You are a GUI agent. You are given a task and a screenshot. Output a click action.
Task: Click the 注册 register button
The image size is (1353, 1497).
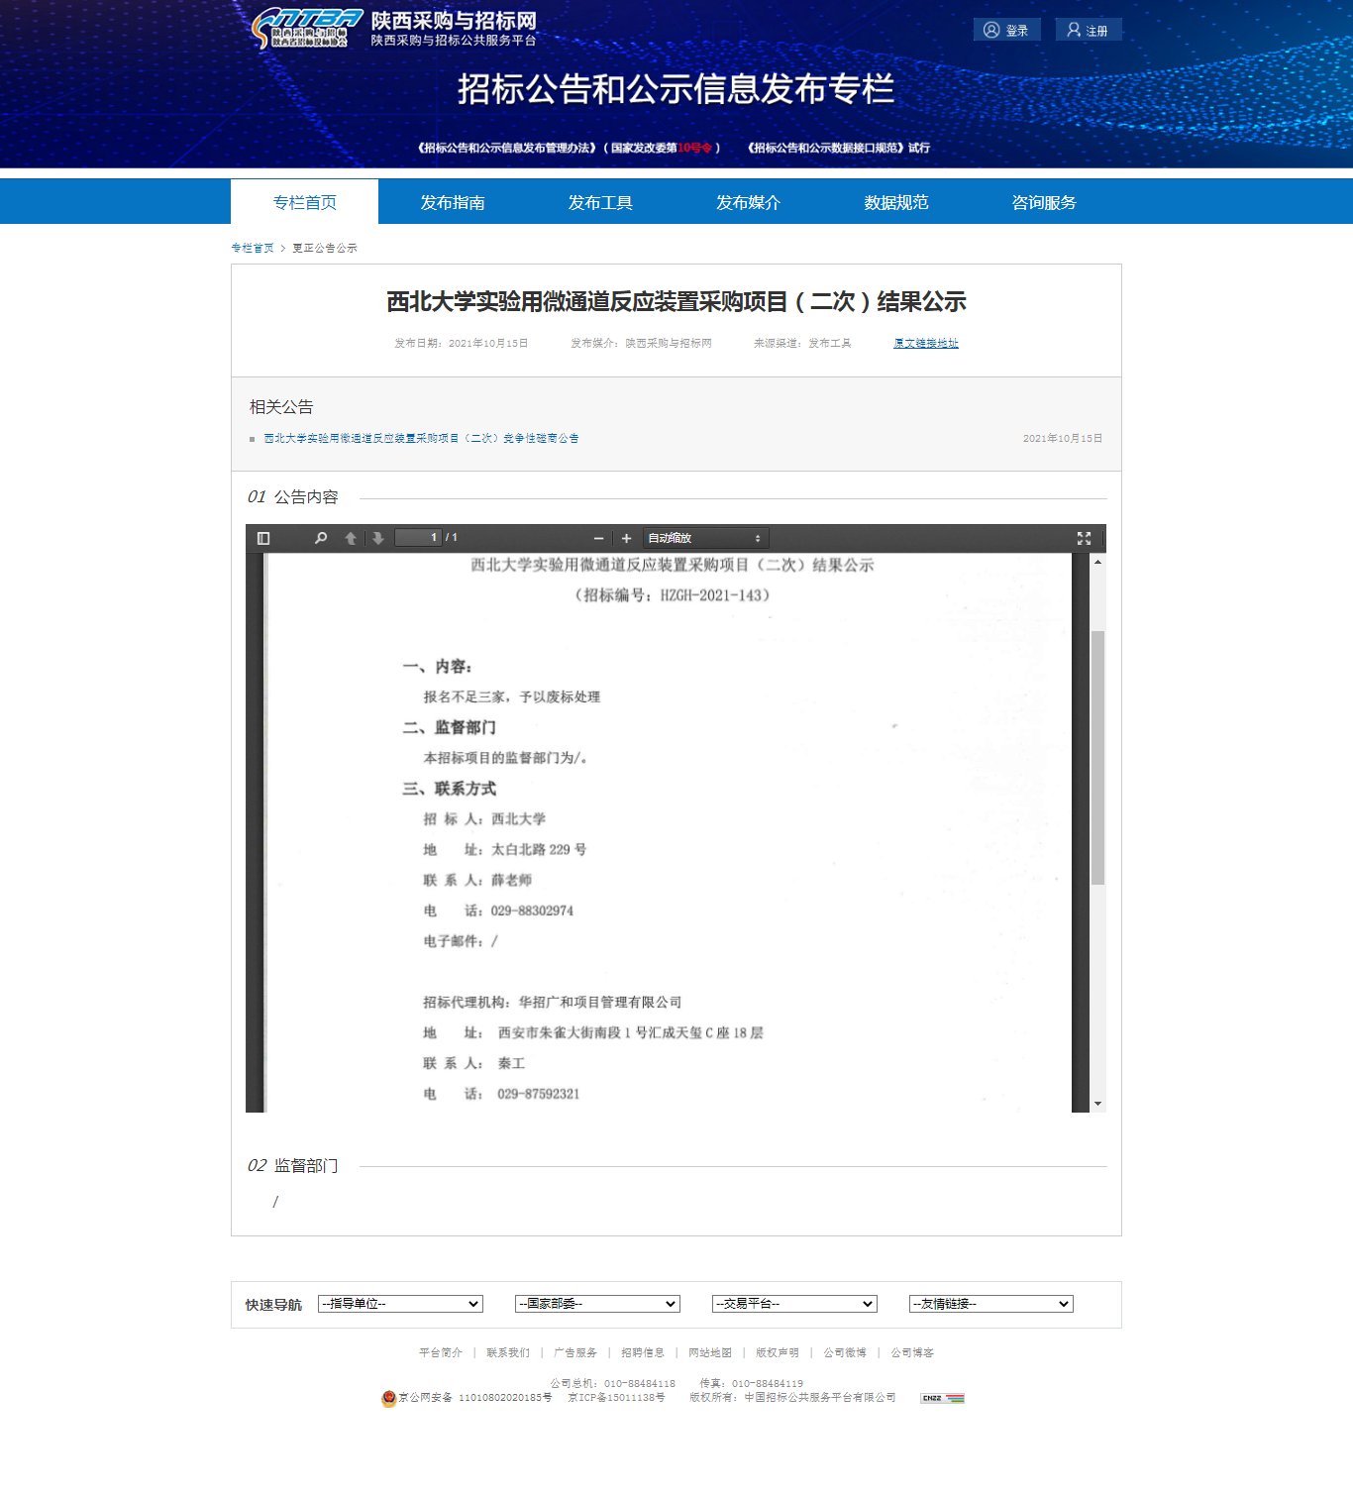click(x=1088, y=30)
